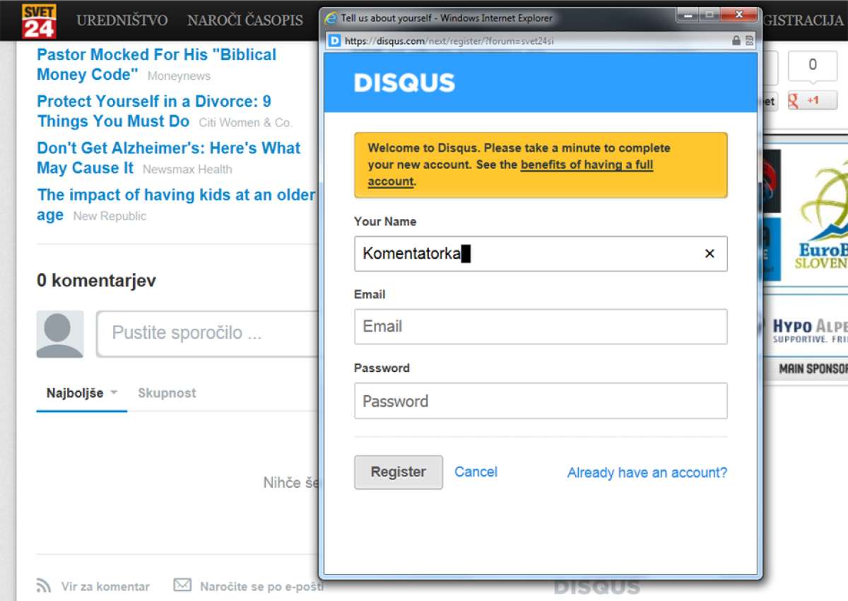The height and width of the screenshot is (601, 848).
Task: Click the Email input field
Action: pos(541,327)
